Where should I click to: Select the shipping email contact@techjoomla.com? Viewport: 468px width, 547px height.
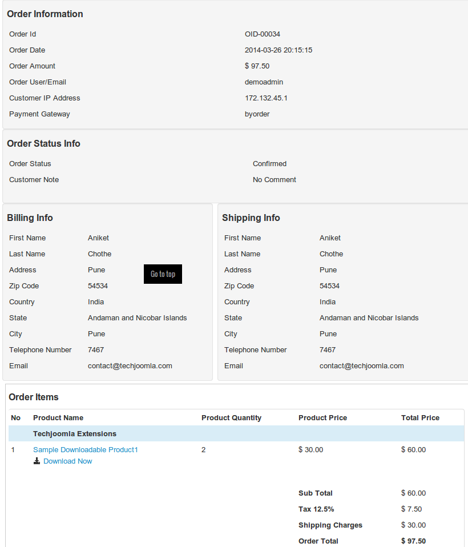(x=362, y=365)
